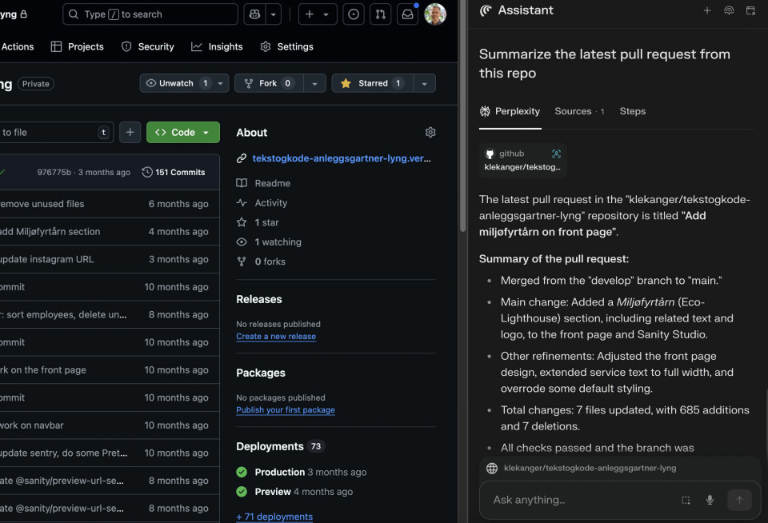Image resolution: width=768 pixels, height=523 pixels.
Task: Open the Issues icon in header
Action: click(x=354, y=14)
